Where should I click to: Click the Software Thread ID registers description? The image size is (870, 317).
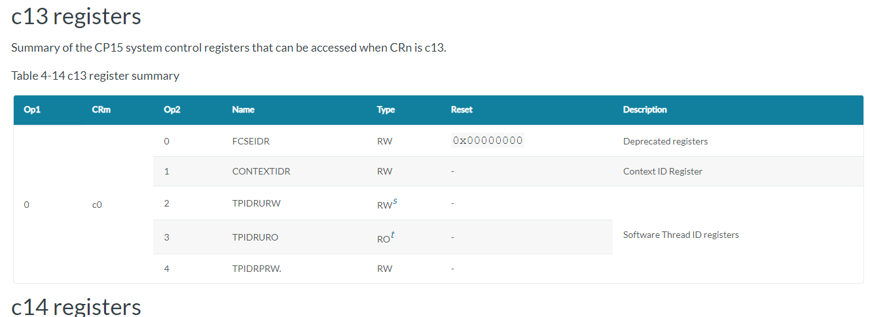pos(681,235)
